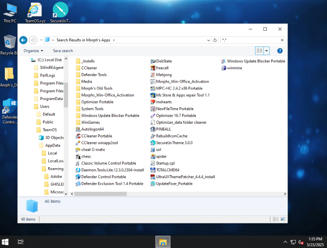
Task: Select UltraUXThemePatcher_4.4.4_install file
Action: (x=183, y=177)
